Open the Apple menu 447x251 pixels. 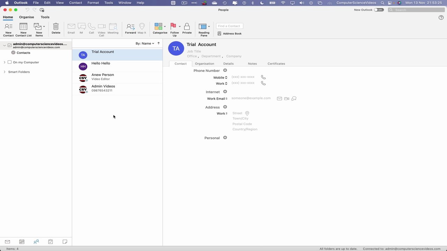click(7, 3)
